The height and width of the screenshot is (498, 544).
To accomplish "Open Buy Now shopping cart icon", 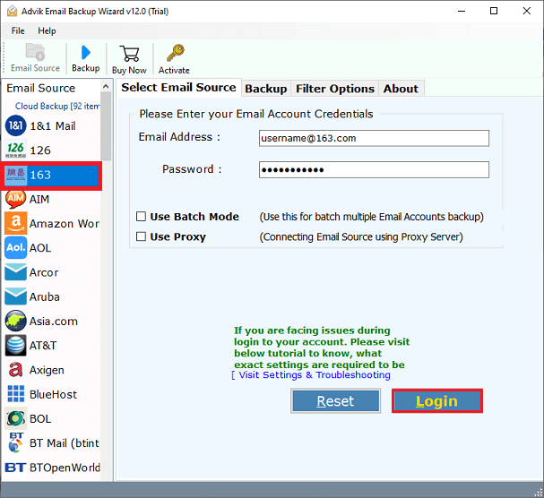I will pos(129,54).
